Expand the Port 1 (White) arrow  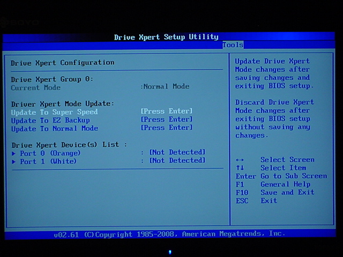tap(14, 162)
